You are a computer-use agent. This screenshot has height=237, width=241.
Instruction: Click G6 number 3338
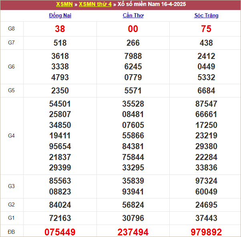pos(60,67)
